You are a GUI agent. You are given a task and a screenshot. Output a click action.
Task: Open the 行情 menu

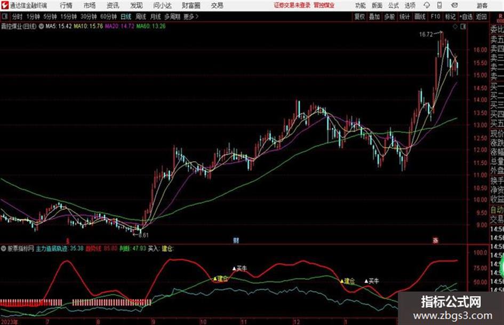click(66, 5)
